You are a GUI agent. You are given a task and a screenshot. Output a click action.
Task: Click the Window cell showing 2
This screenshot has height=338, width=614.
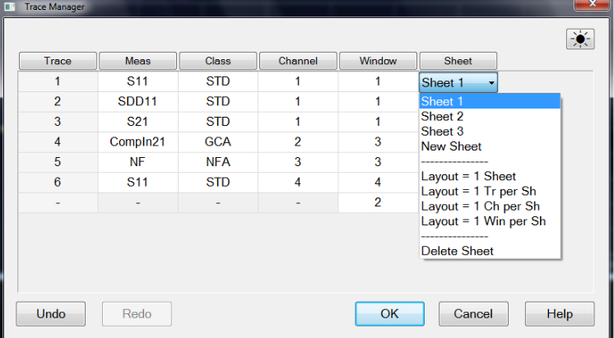point(378,202)
